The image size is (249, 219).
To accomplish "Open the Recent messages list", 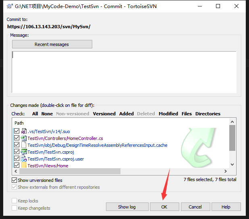I will pos(52,44).
